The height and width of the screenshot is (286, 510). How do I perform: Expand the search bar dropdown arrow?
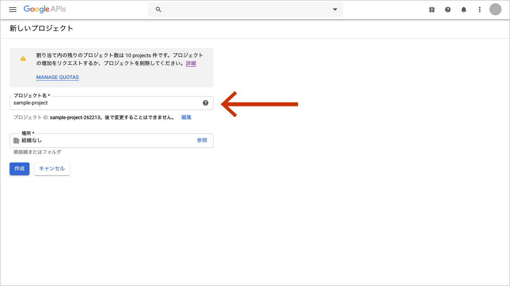pos(335,10)
